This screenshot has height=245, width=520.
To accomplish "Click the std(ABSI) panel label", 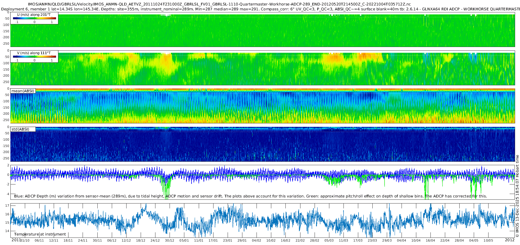I will [x=20, y=129].
